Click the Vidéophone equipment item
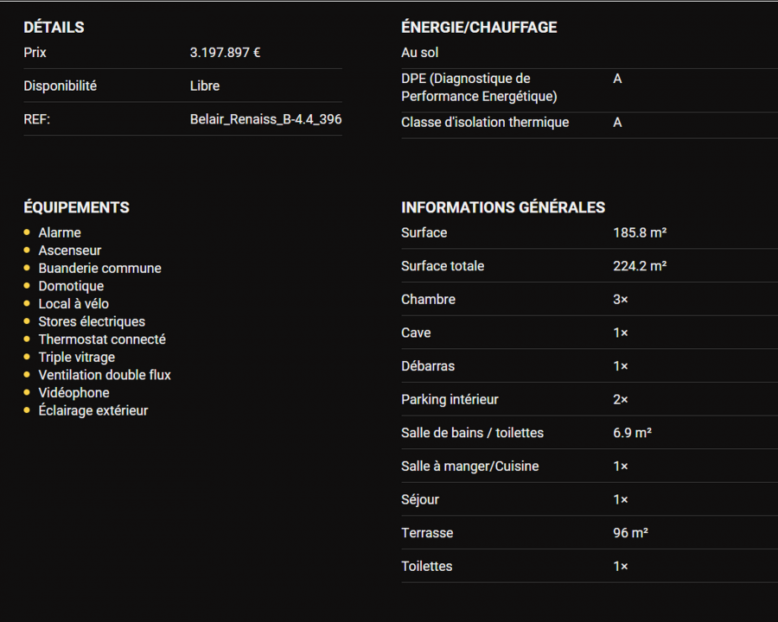Screen dimensions: 778x622 [73, 393]
